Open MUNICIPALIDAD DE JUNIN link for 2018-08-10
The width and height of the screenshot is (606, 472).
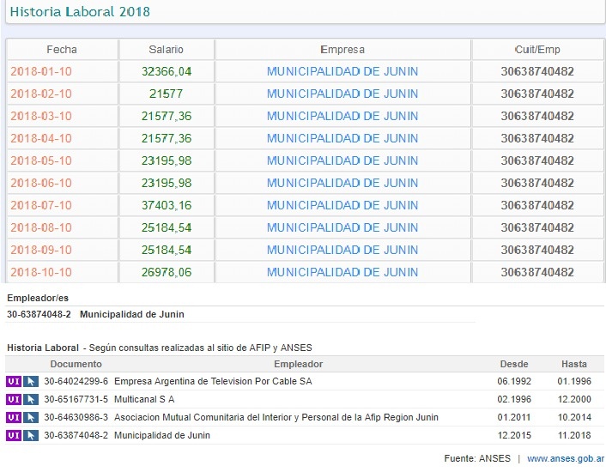(342, 227)
